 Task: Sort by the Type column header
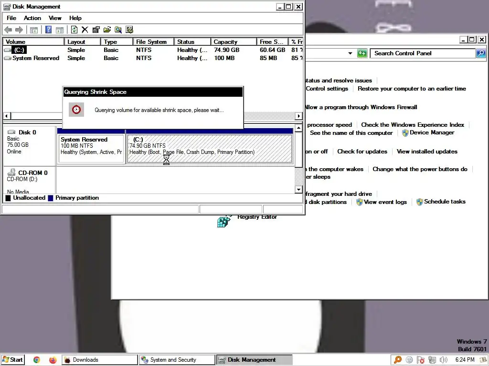pos(117,42)
